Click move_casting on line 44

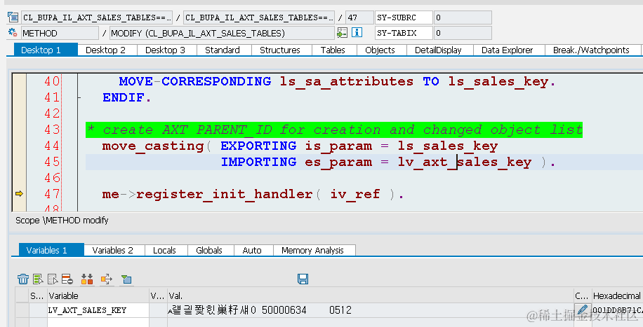(153, 146)
